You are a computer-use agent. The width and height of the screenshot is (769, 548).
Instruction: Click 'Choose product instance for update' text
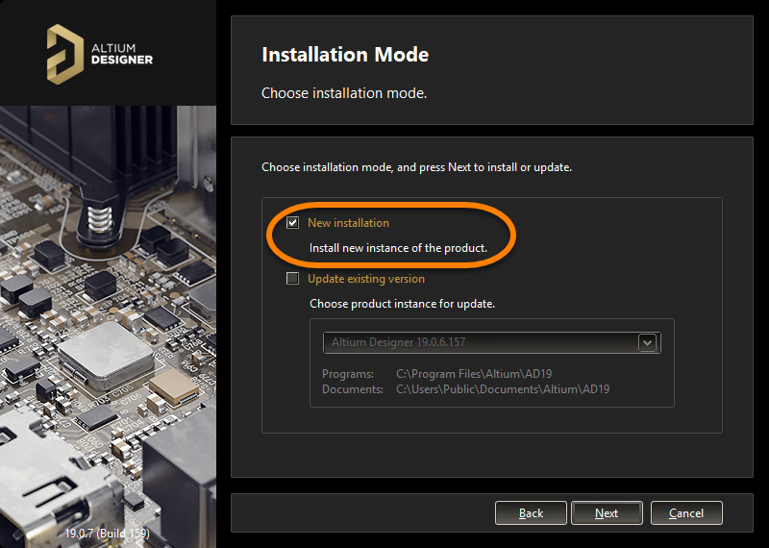click(402, 304)
